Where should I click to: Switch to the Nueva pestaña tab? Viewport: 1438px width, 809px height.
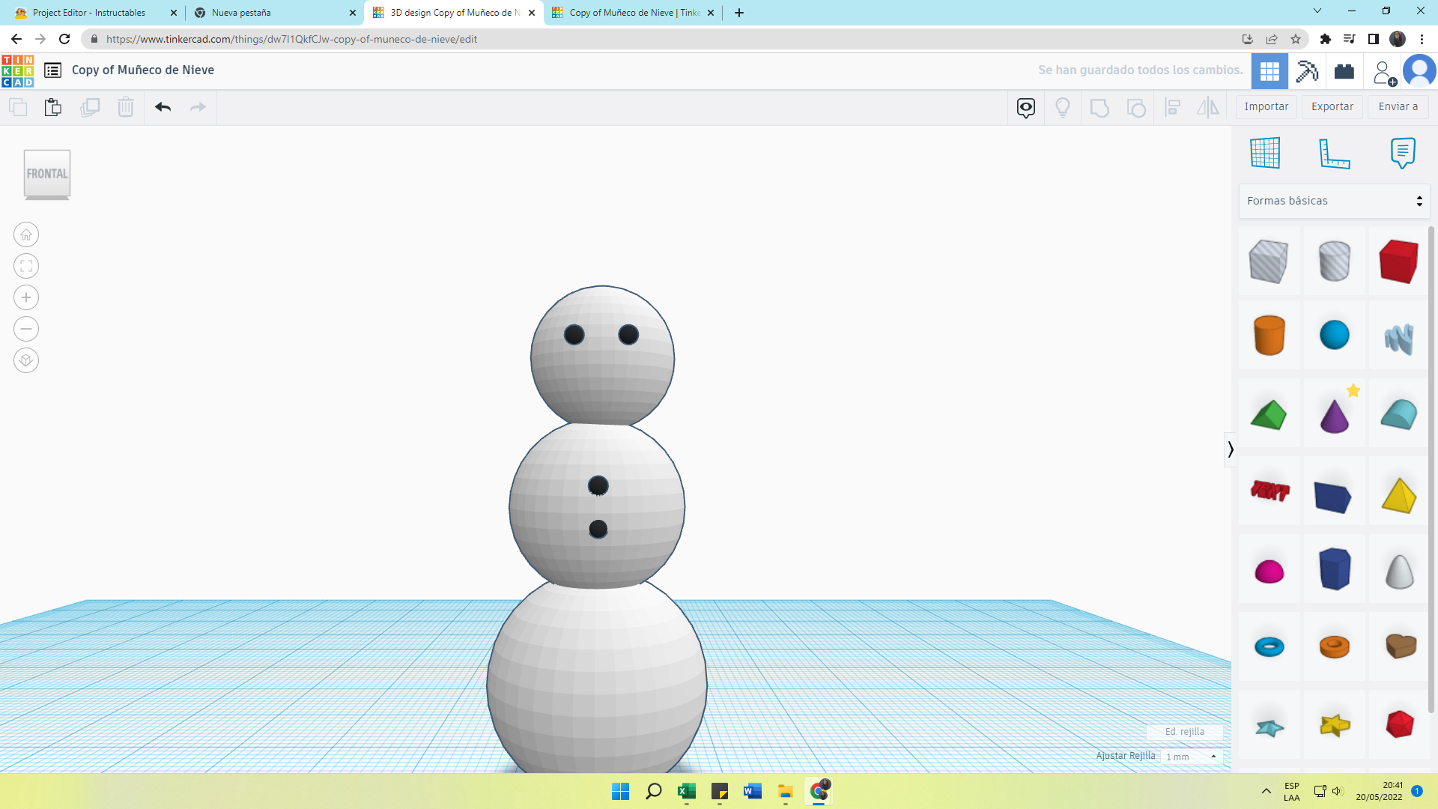(x=241, y=13)
